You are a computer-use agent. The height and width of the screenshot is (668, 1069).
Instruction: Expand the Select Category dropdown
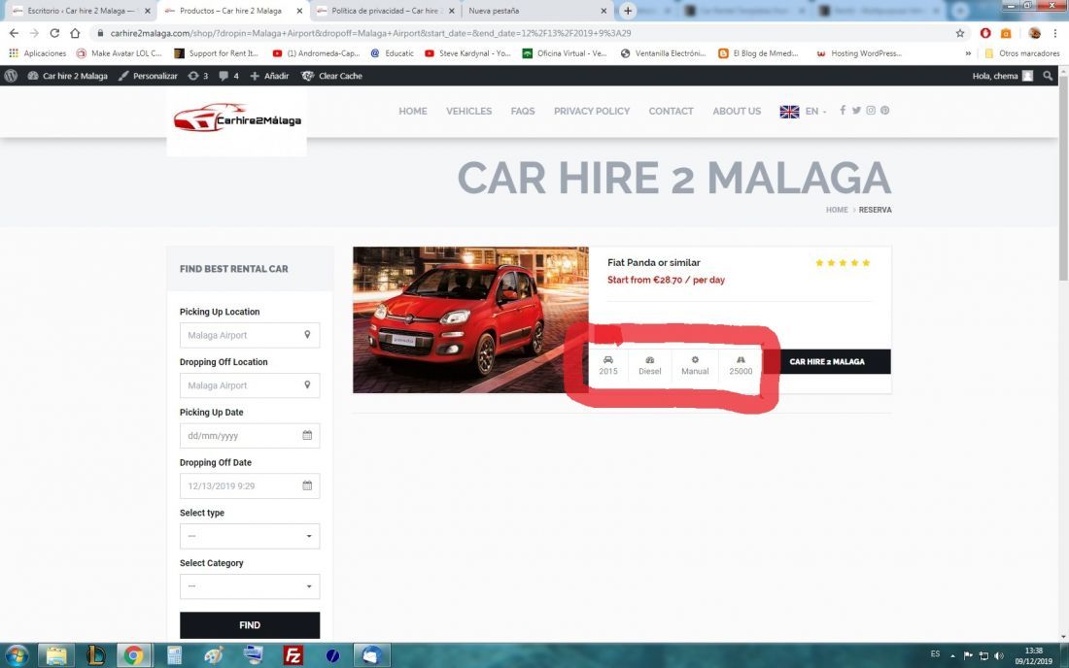250,587
